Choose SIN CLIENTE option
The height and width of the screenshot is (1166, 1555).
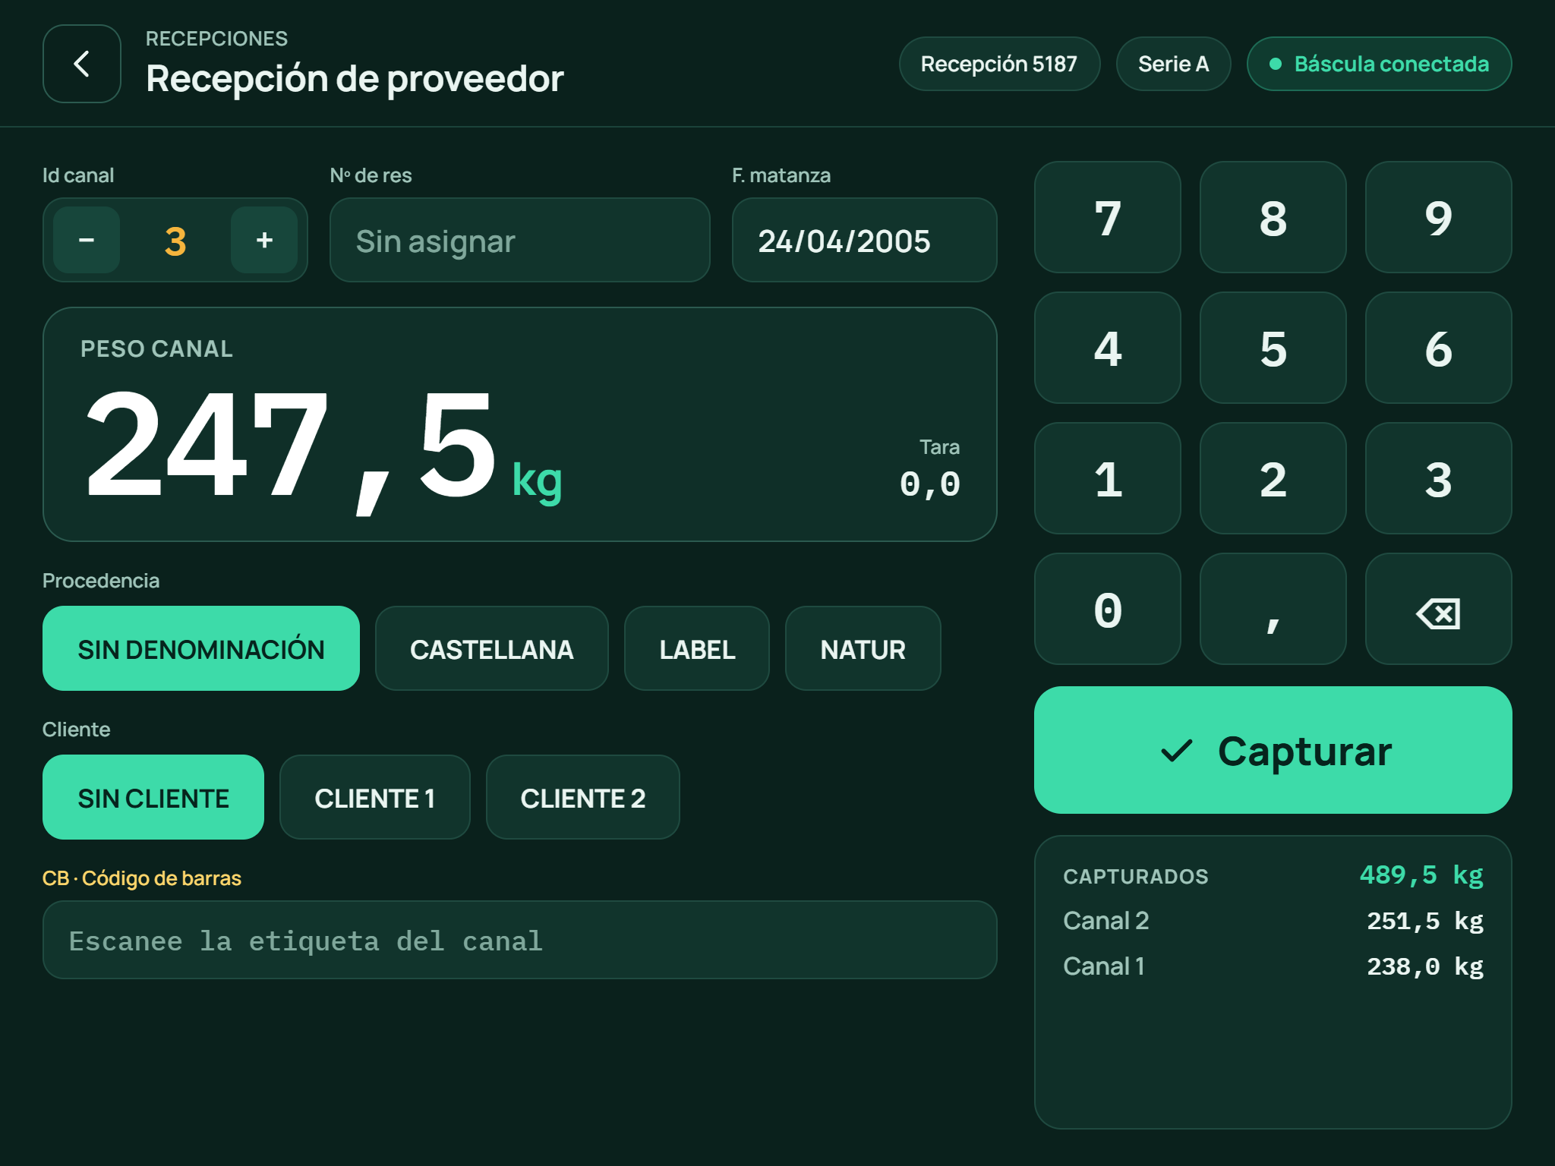[x=153, y=797]
